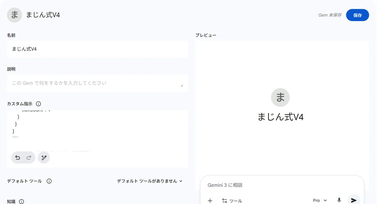Click the Gem 未保存 status text
This screenshot has width=383, height=204.
[x=330, y=15]
